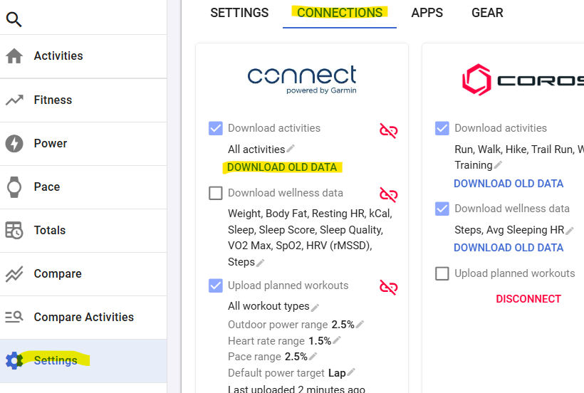Click the Totals table icon
The image size is (584, 393).
[14, 231]
